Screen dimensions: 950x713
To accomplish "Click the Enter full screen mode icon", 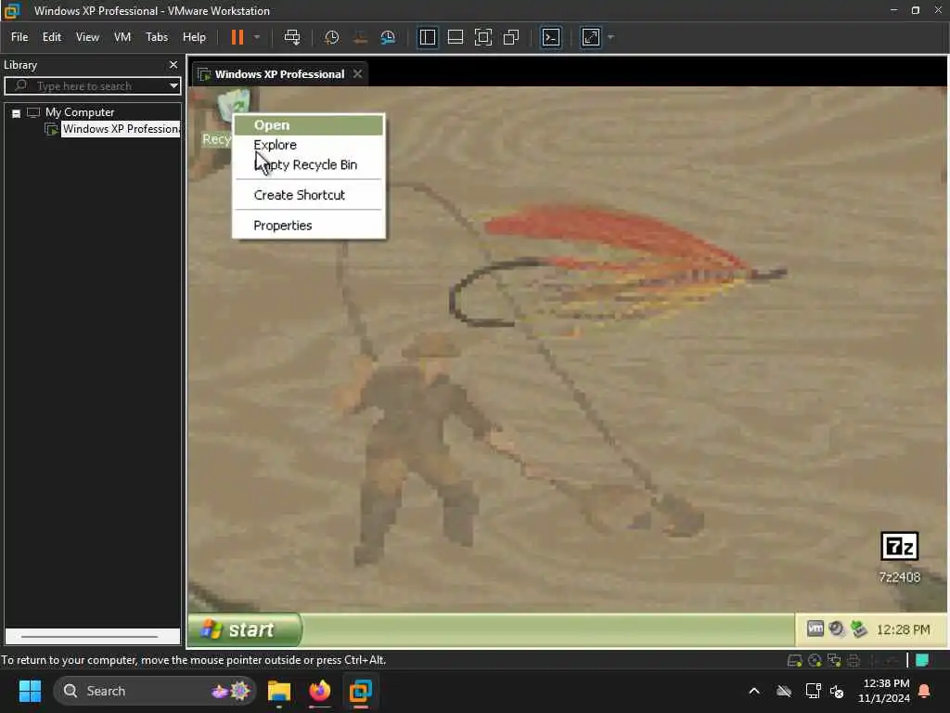I will pyautogui.click(x=482, y=37).
